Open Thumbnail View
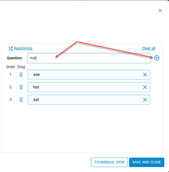Viewport: 169px width, 172px height. click(109, 162)
